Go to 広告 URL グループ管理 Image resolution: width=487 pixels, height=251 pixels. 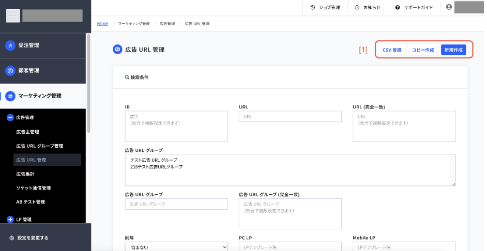click(x=40, y=146)
